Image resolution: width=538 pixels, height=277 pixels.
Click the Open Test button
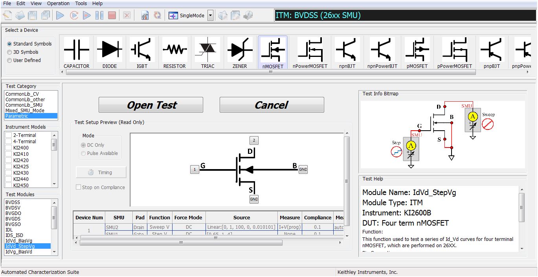151,105
